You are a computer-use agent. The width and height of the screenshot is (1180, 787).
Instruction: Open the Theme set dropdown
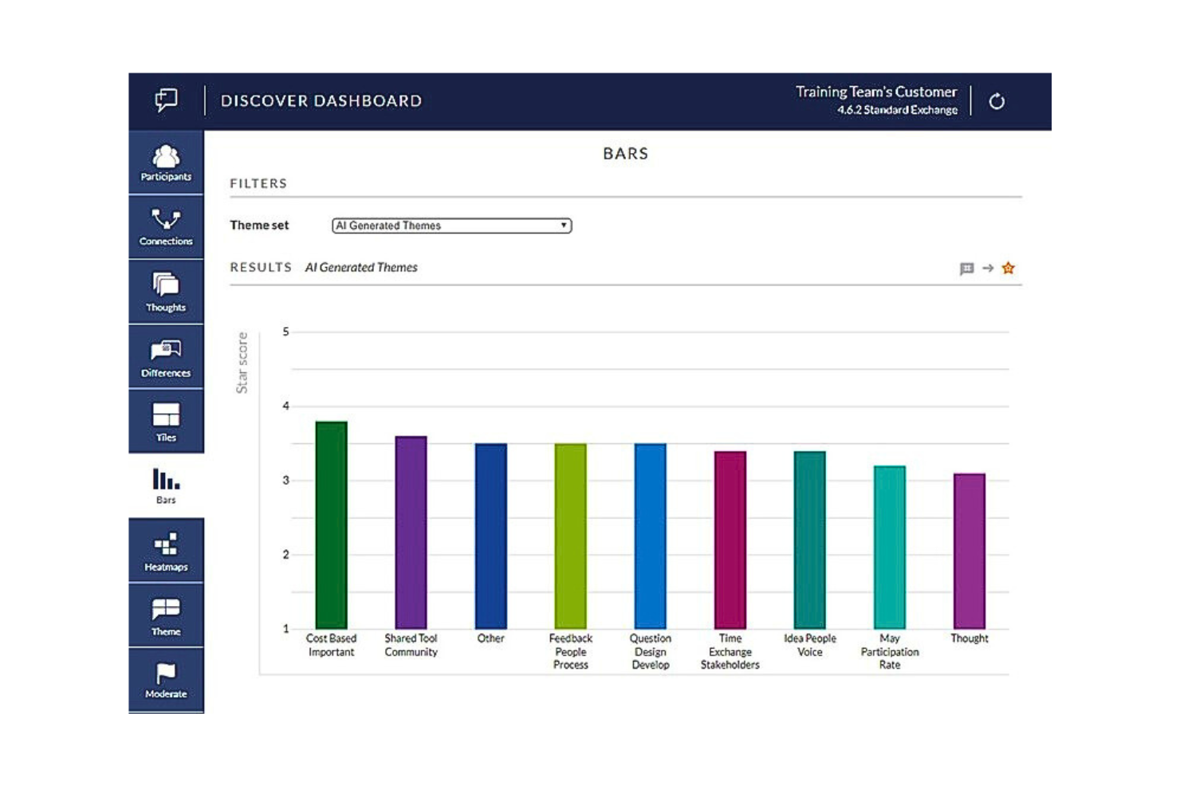[450, 226]
